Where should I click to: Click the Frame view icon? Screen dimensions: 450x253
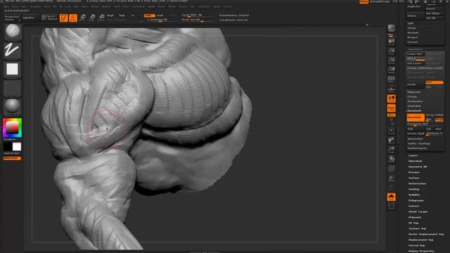392,131
